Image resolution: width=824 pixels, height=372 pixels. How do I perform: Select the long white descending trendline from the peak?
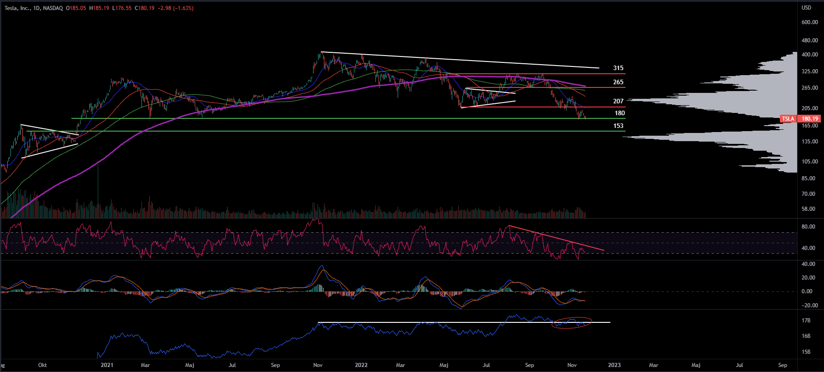pos(460,60)
